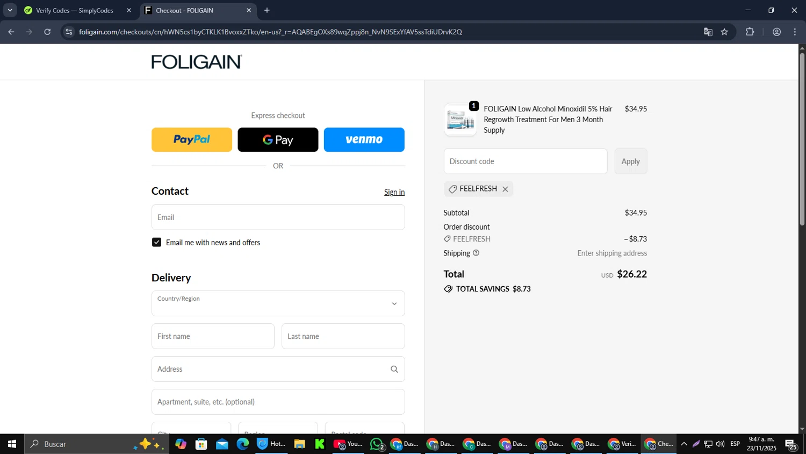Open Microsoft Store from taskbar
Screen dimensions: 806x454
pyautogui.click(x=201, y=444)
